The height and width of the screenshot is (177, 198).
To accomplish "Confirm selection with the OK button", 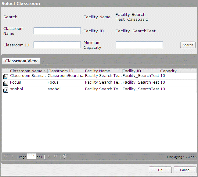I will (x=160, y=170).
